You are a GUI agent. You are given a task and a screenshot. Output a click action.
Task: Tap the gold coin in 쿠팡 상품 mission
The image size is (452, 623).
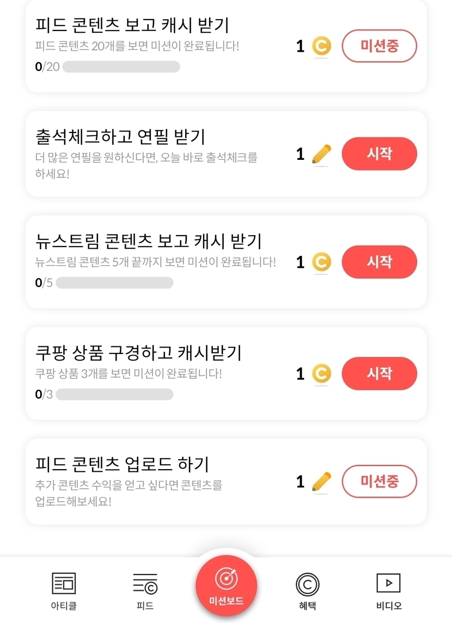(x=321, y=374)
